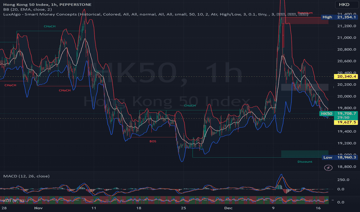
Task: Click the HK50 19,708.7 current price label
Action: [x=338, y=113]
